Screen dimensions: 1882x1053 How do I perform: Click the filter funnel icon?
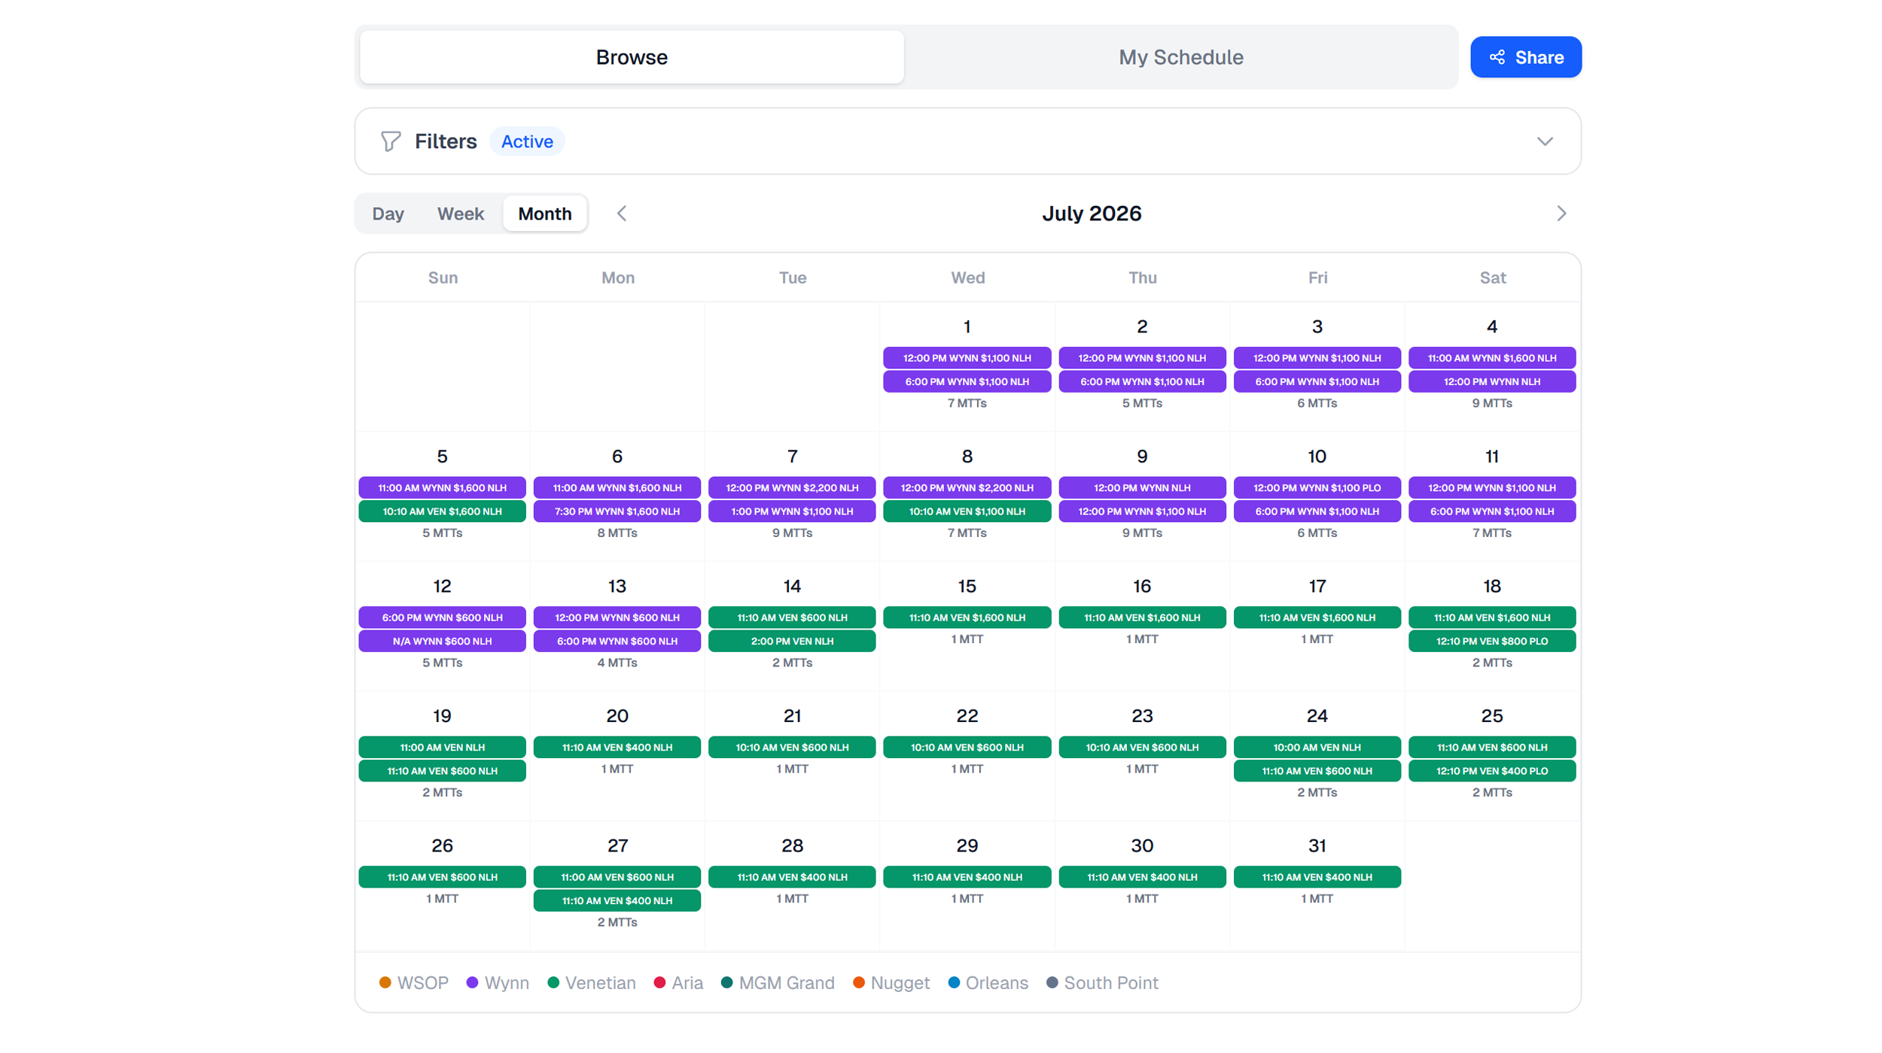click(390, 141)
